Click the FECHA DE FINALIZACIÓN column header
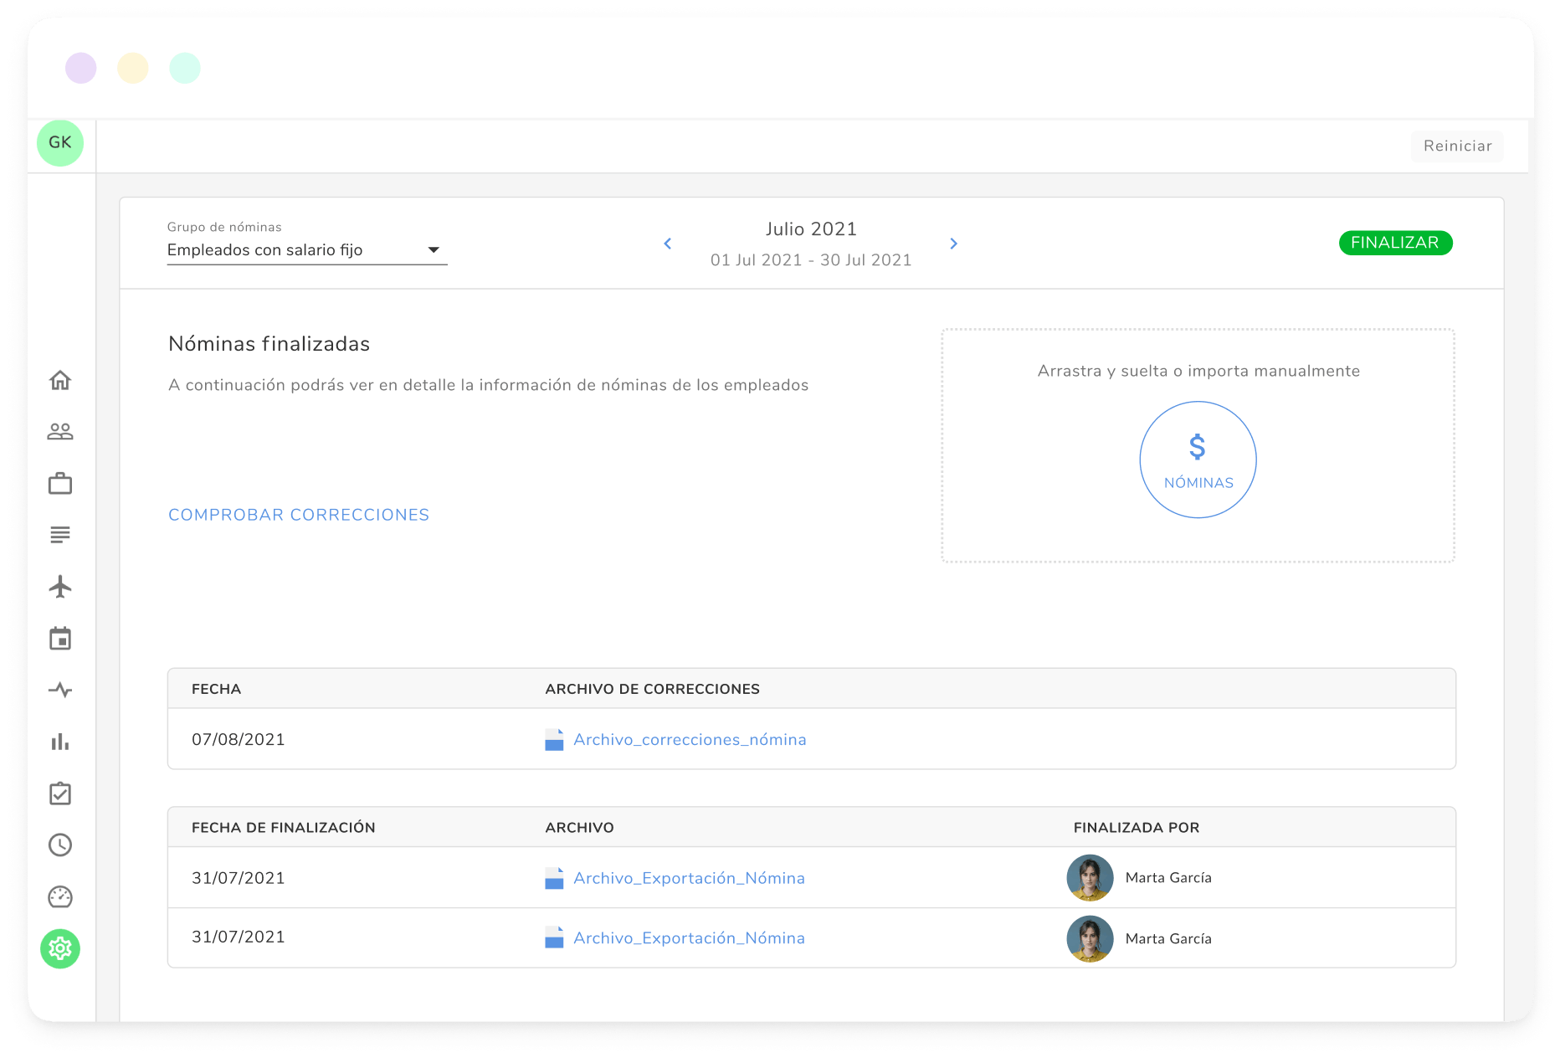 point(284,828)
